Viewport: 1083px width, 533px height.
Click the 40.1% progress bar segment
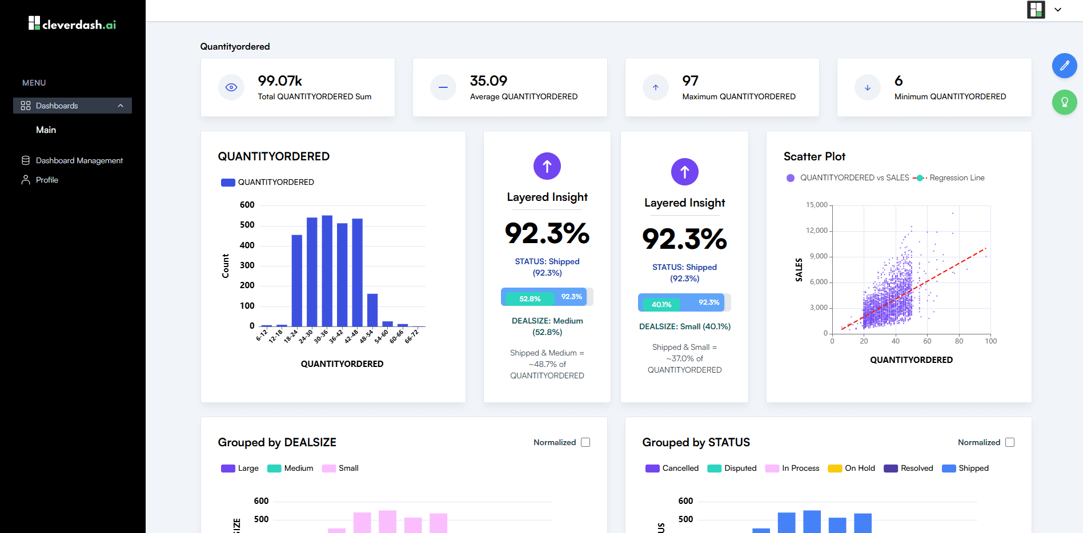click(x=661, y=304)
